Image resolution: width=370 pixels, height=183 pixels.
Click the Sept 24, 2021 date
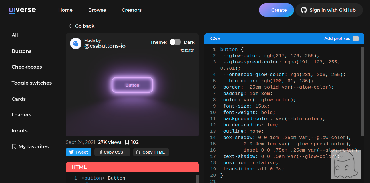pyautogui.click(x=80, y=142)
